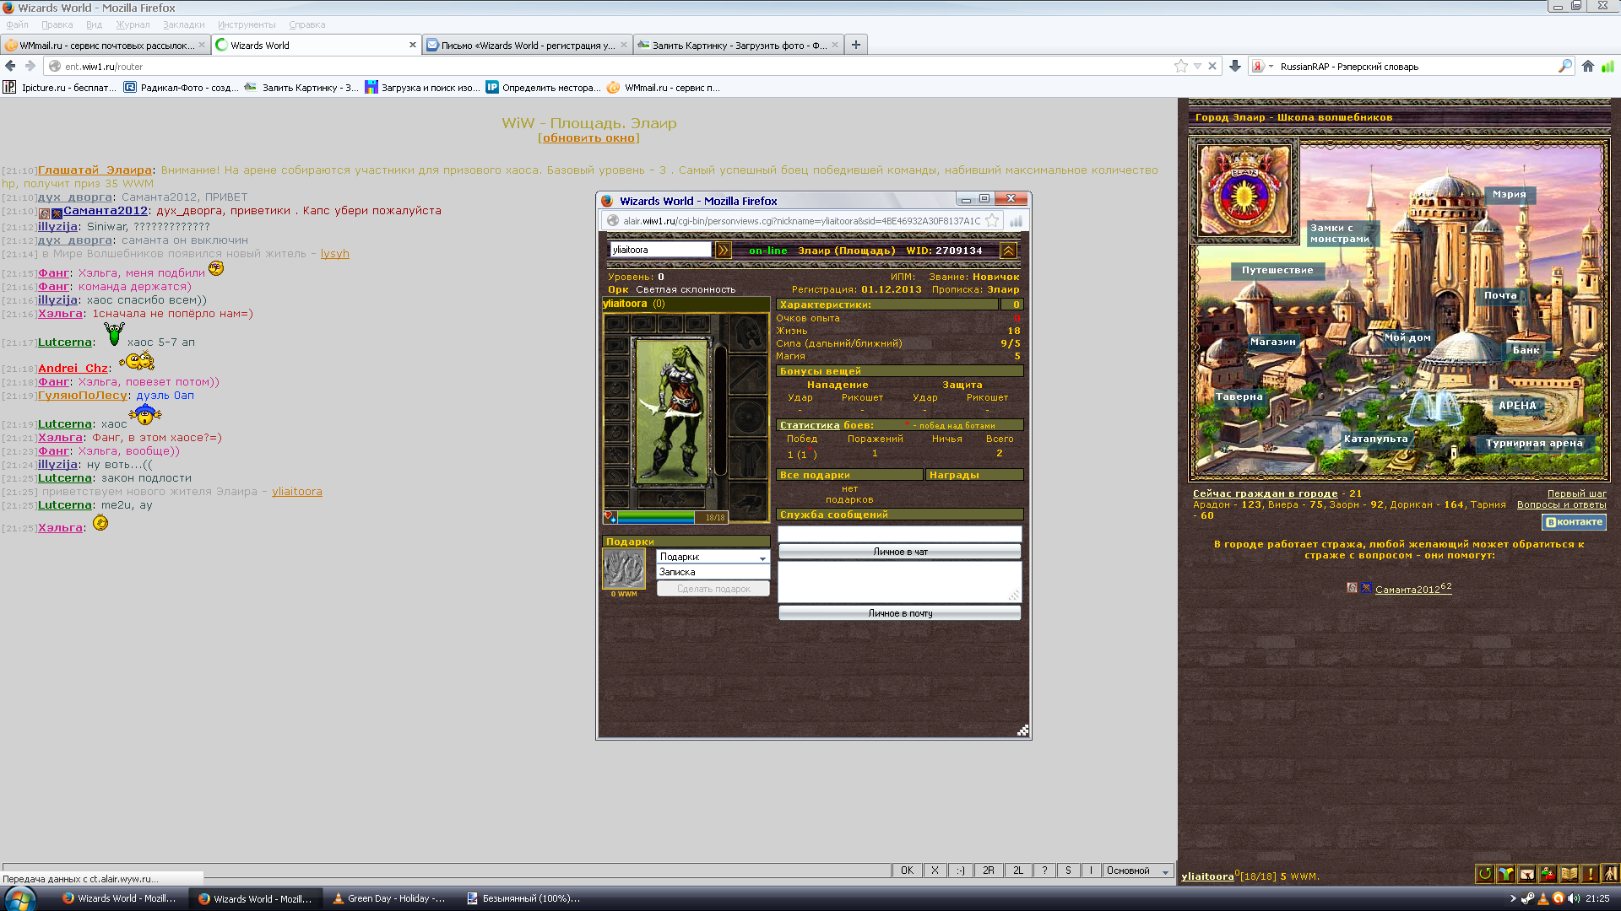
Task: Click the collapse chevron icon near WID
Action: coord(1007,250)
